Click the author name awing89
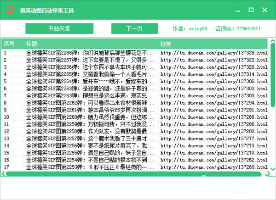The height and width of the screenshot is (200, 276). (x=198, y=28)
